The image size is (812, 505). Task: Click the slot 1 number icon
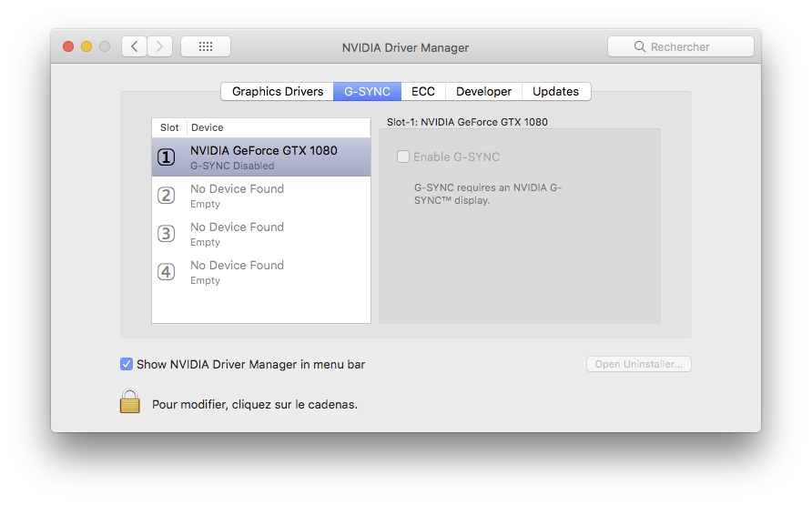[x=167, y=157]
